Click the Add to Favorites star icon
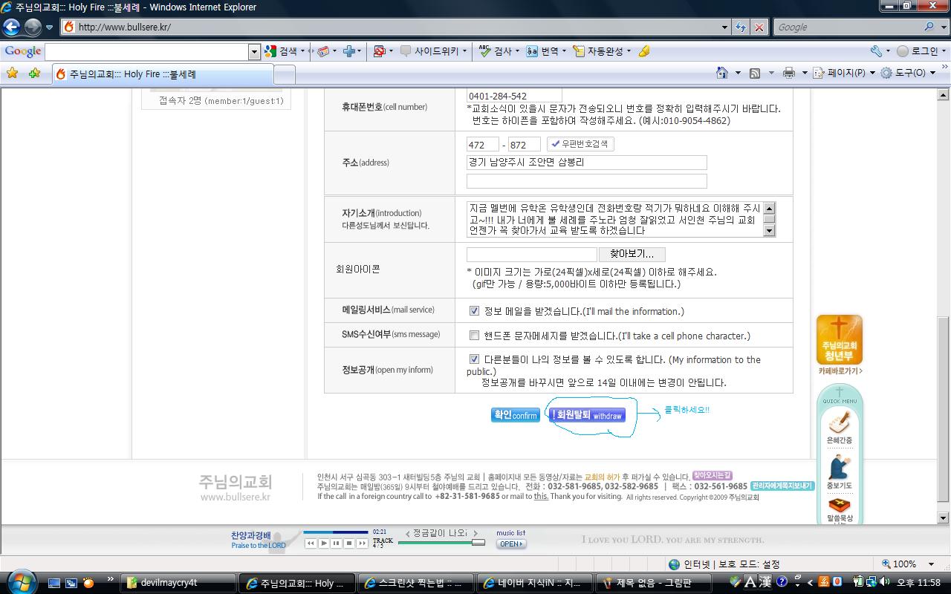 (34, 73)
